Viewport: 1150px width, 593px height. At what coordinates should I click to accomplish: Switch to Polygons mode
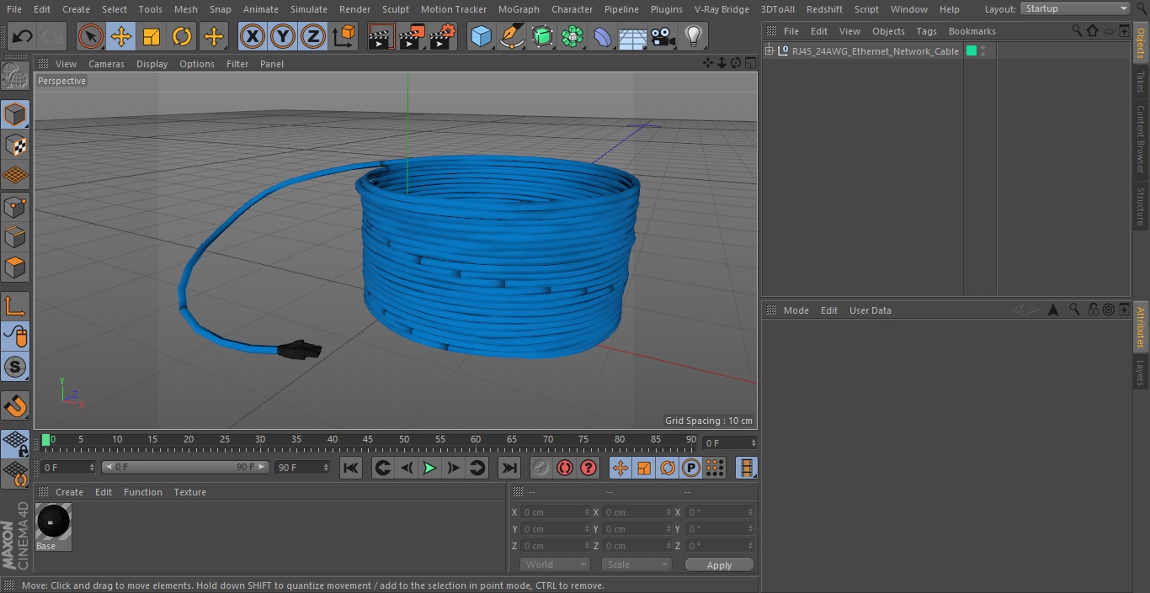[x=15, y=267]
